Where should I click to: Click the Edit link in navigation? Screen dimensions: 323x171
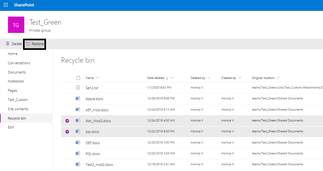click(11, 128)
